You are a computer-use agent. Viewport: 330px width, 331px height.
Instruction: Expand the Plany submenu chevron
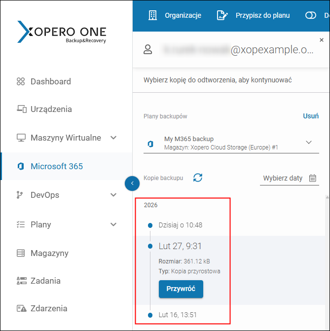click(x=113, y=224)
